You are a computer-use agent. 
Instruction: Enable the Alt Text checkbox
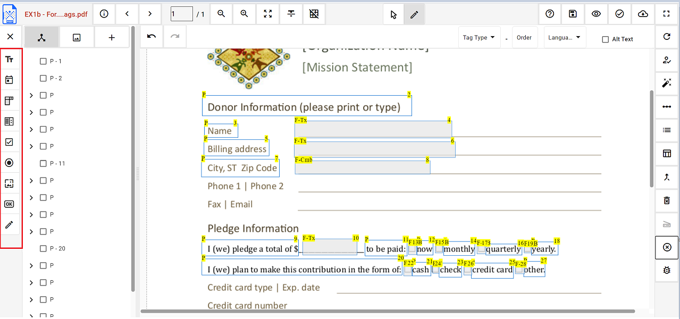605,39
